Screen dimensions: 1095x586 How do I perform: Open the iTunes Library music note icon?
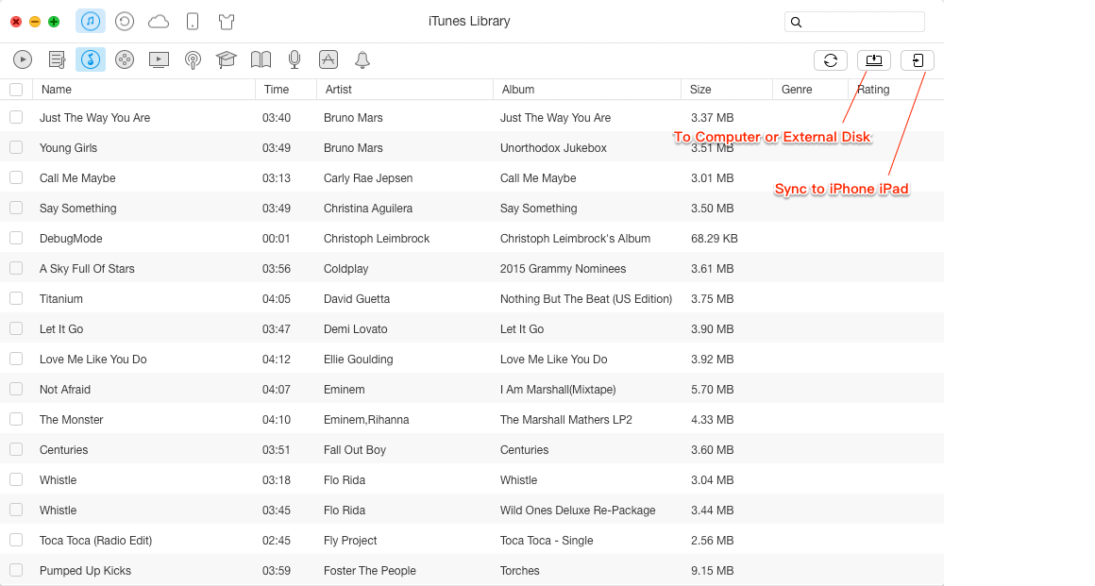click(90, 22)
